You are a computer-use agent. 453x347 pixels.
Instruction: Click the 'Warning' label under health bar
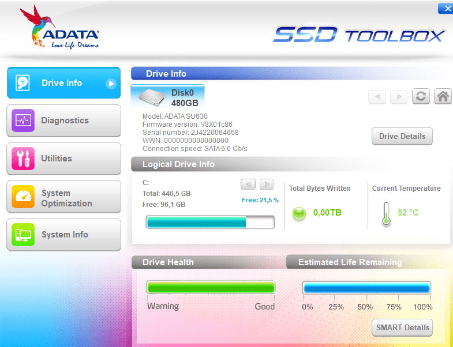163,306
